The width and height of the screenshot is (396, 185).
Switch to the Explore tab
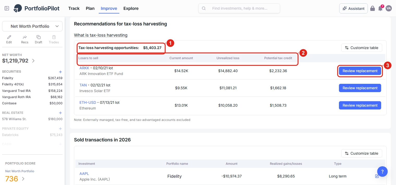coord(131,8)
